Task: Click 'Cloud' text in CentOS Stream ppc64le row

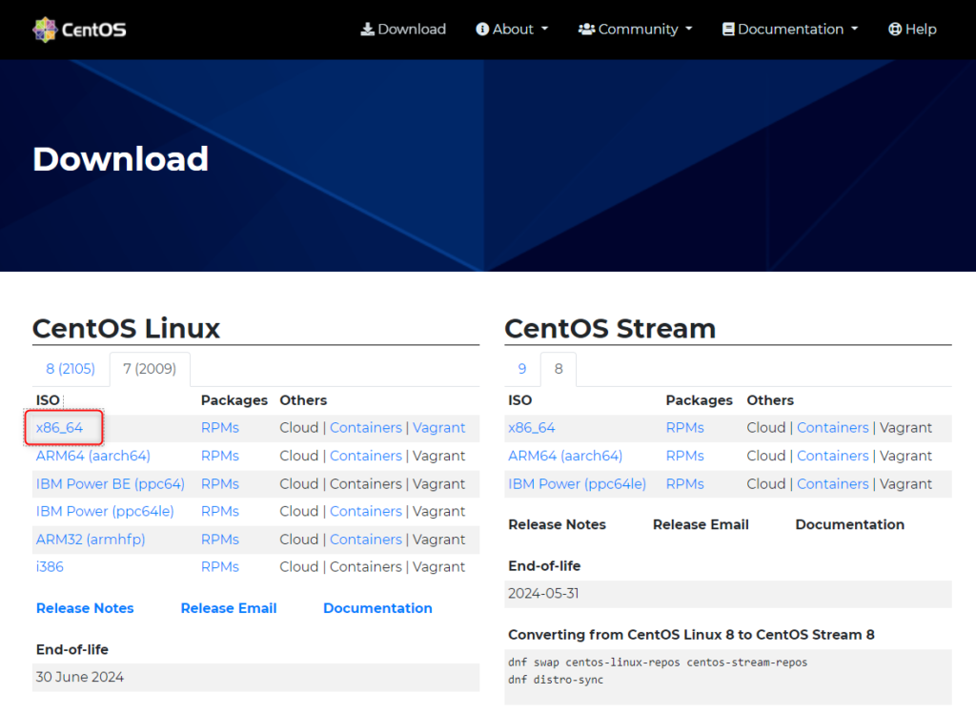Action: pos(766,483)
